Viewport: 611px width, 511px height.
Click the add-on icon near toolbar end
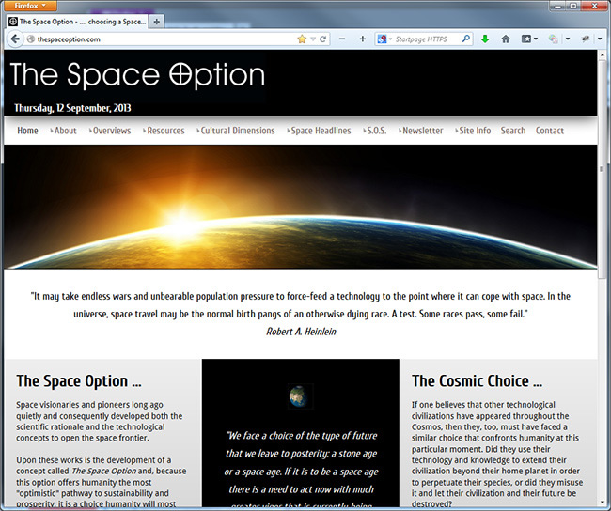[x=586, y=39]
